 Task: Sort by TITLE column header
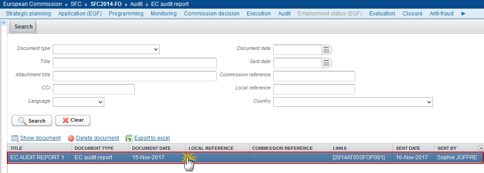click(x=40, y=148)
